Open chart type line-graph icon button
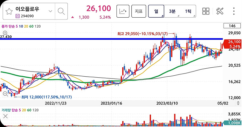 click(x=123, y=11)
